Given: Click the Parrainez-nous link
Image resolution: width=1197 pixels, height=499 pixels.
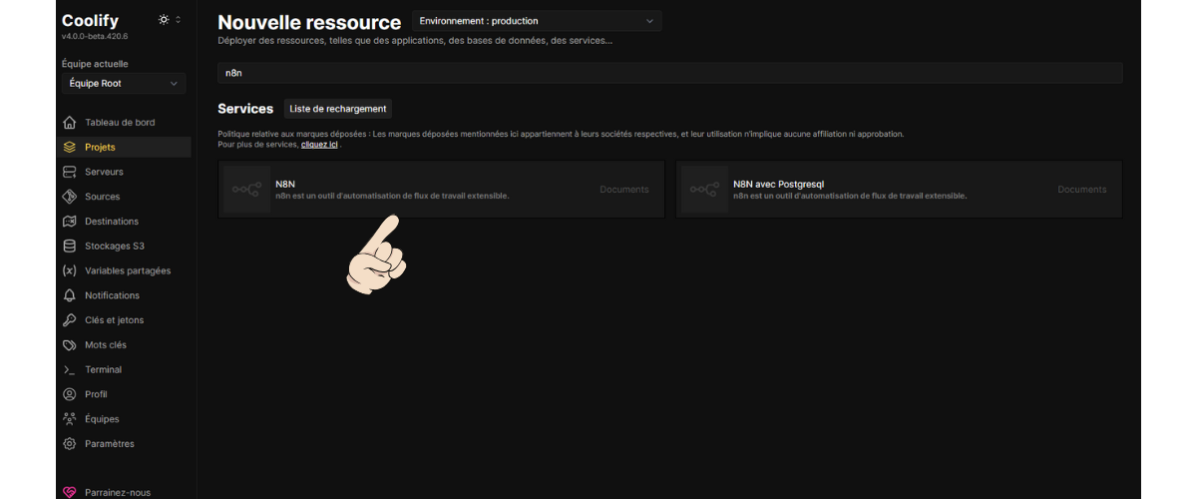Looking at the screenshot, I should point(118,492).
